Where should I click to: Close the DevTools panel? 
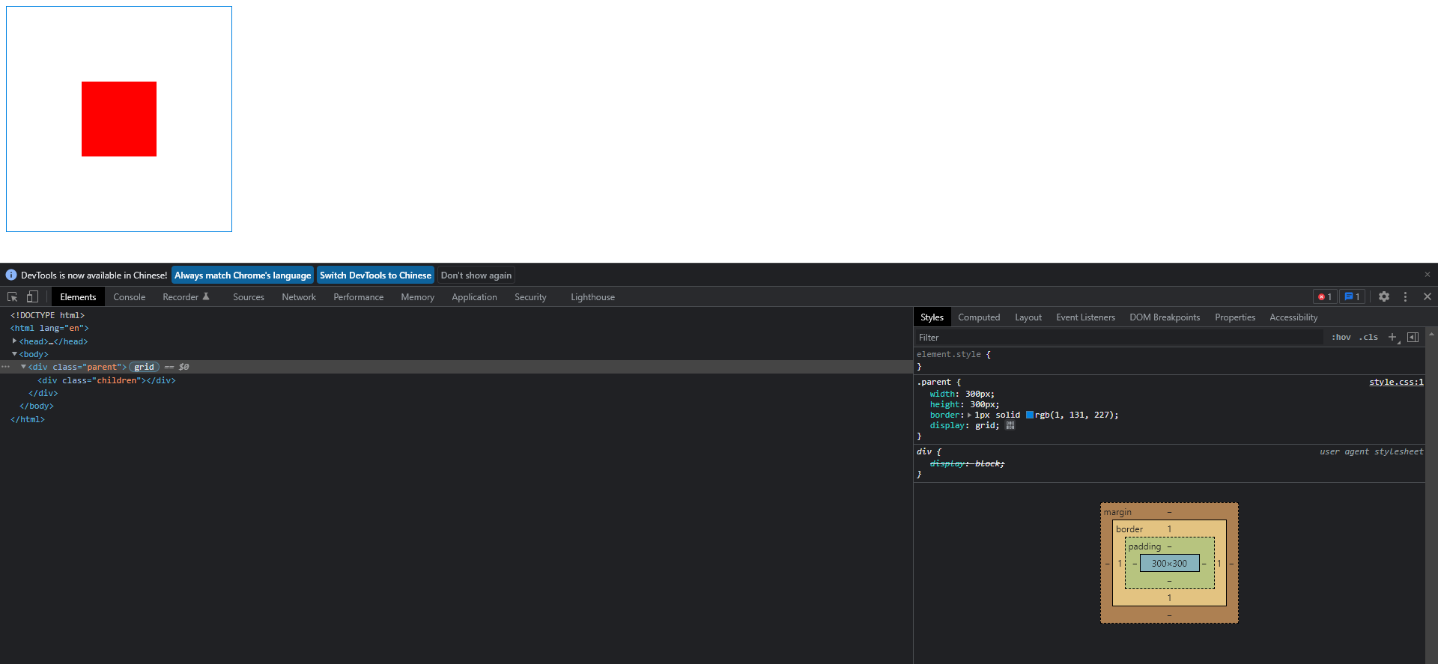tap(1428, 296)
